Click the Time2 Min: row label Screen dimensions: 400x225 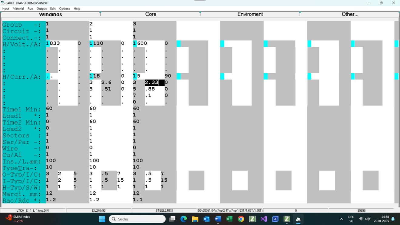click(21, 123)
